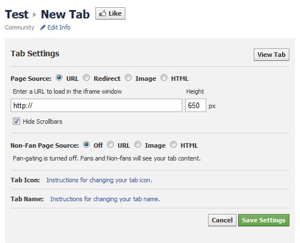Screen dimensions: 300x243
Task: Click the green Save Settings button
Action: tap(264, 220)
